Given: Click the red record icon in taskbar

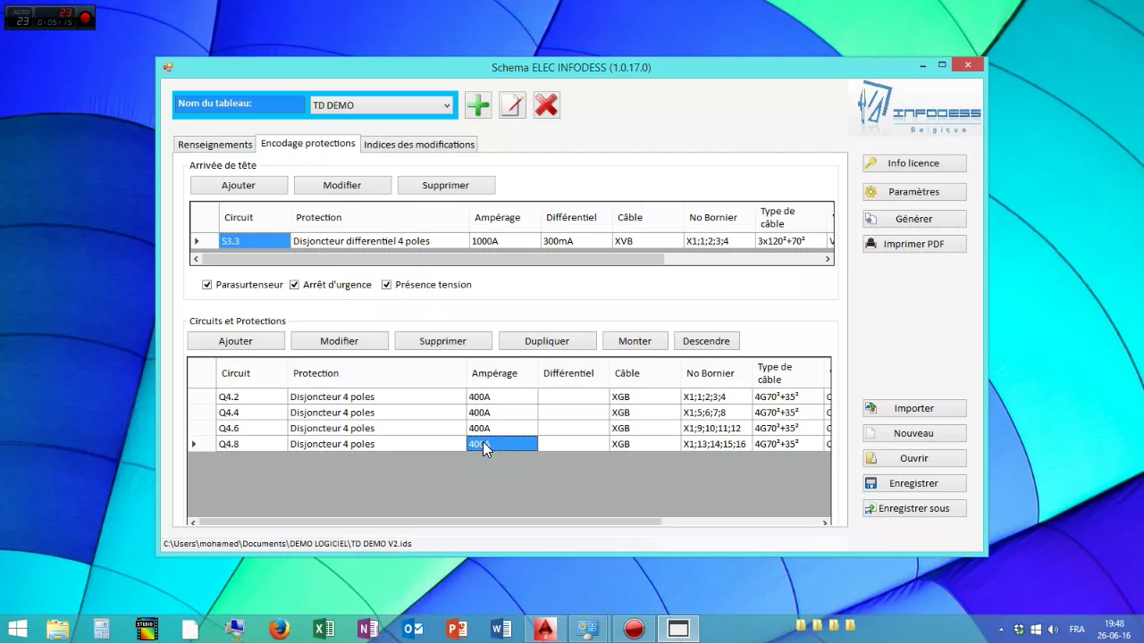Looking at the screenshot, I should (x=634, y=629).
